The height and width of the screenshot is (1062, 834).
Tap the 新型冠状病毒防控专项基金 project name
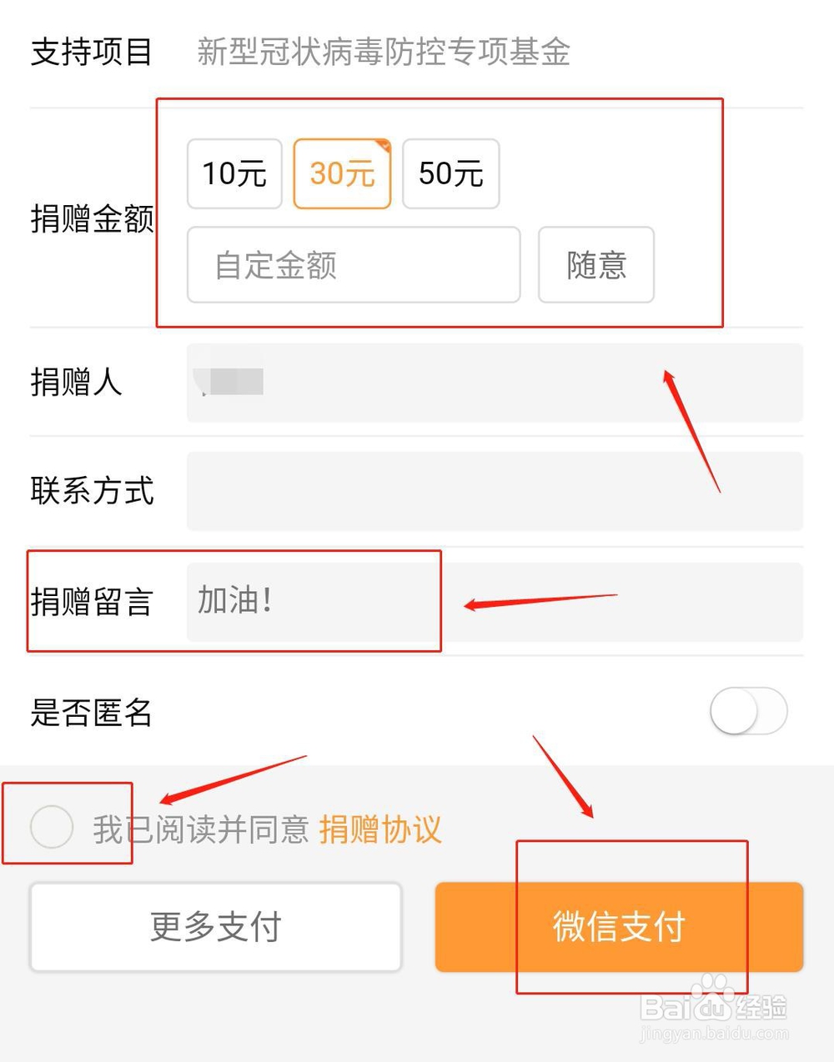[x=384, y=52]
